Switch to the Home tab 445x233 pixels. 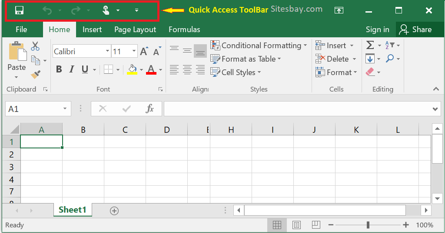(59, 30)
